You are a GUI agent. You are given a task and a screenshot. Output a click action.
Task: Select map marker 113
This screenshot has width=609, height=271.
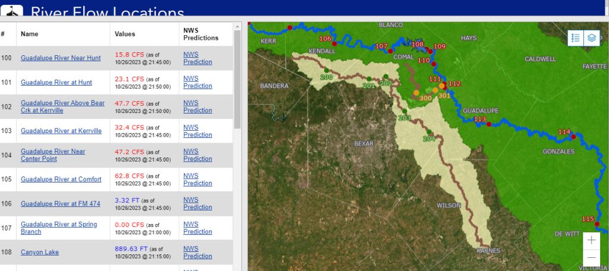tap(489, 124)
